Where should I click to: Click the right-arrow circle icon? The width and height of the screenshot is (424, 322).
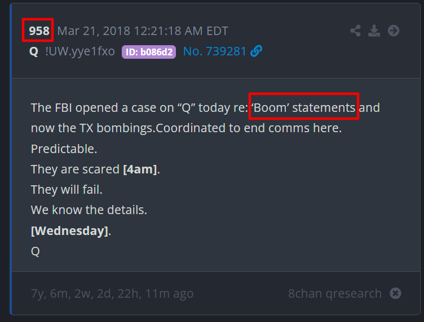[394, 31]
